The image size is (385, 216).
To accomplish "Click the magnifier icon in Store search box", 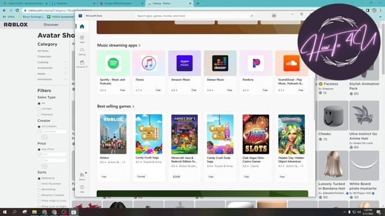I will [x=251, y=16].
